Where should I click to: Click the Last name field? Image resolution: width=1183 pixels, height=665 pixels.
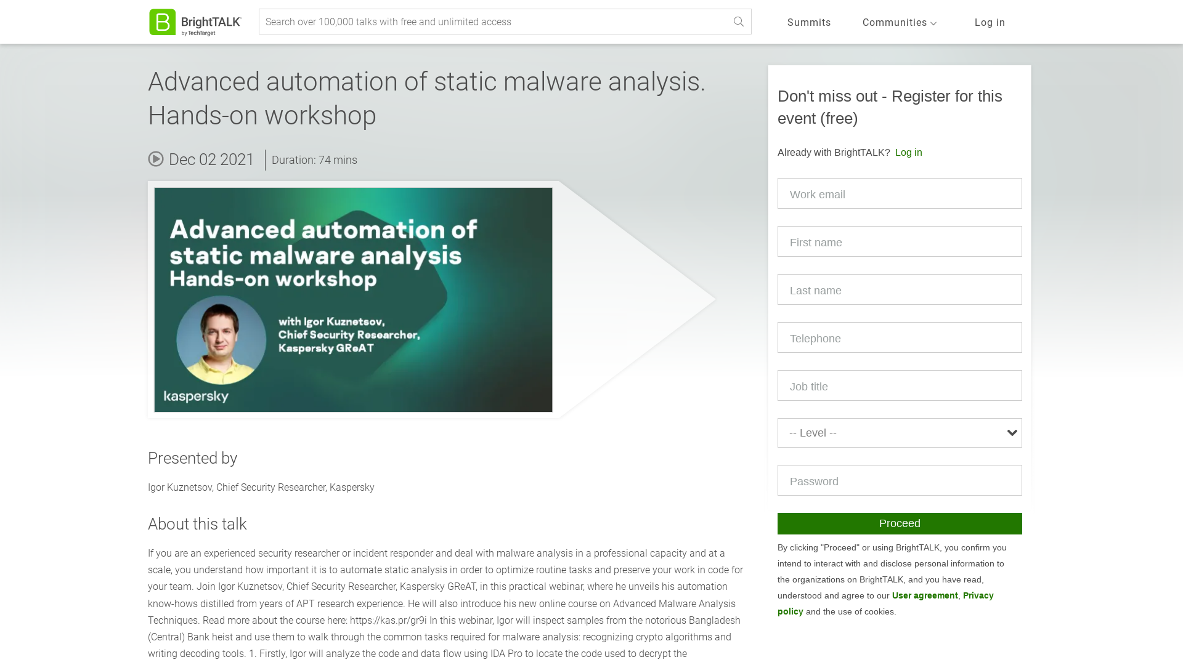tap(900, 289)
